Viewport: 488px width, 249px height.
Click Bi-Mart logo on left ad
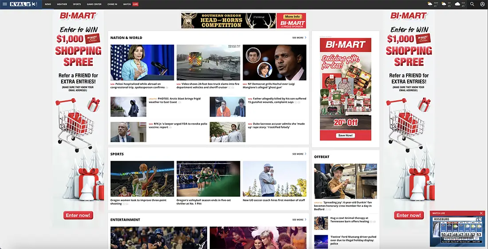(x=78, y=16)
